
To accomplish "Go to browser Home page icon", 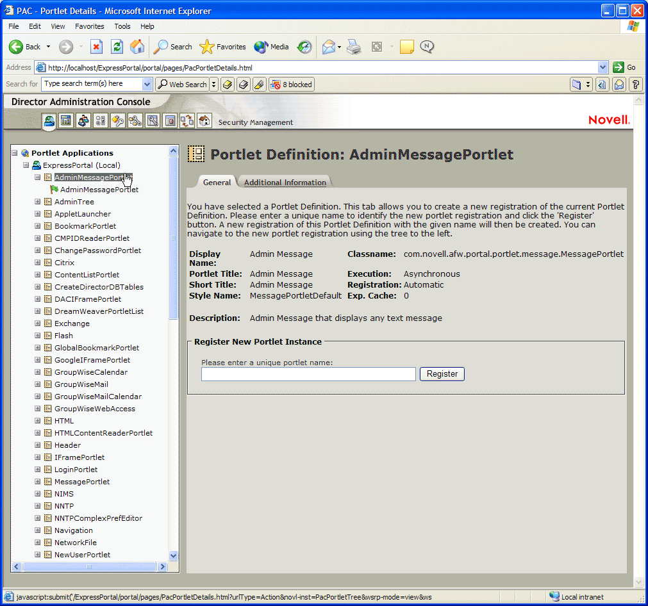I will point(137,47).
